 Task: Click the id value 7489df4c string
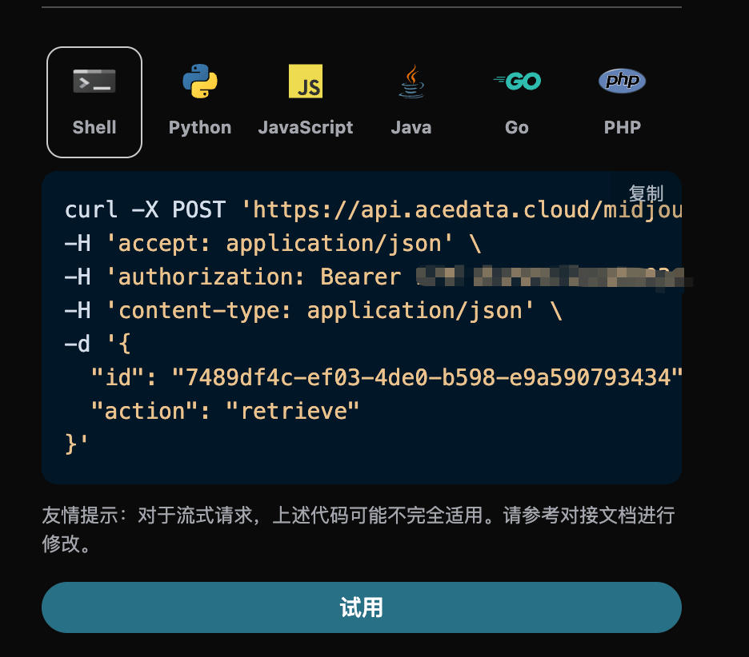(x=434, y=377)
